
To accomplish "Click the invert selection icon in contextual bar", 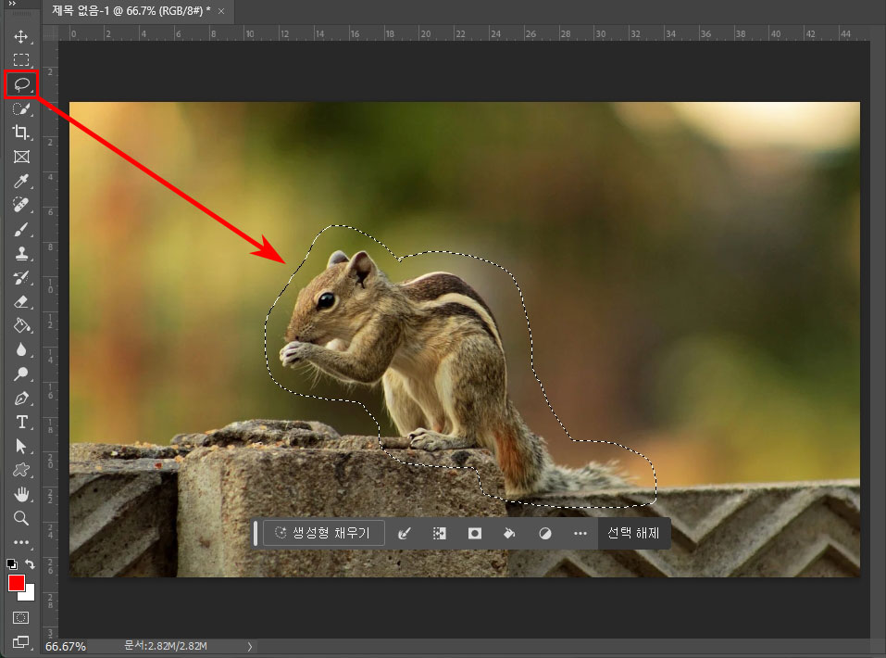I will 439,533.
